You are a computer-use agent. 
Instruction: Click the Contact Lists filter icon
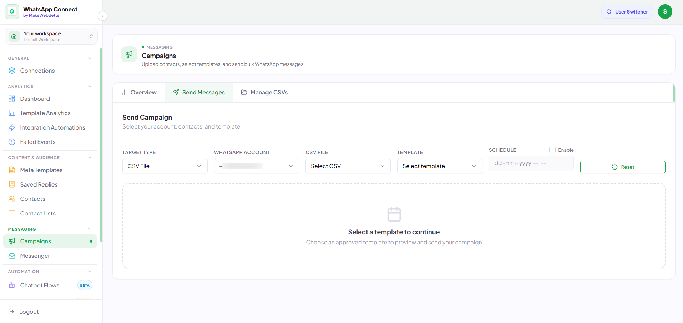pyautogui.click(x=12, y=213)
